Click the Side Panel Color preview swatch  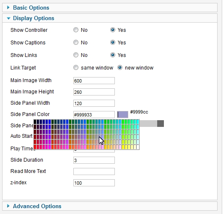click(122, 114)
